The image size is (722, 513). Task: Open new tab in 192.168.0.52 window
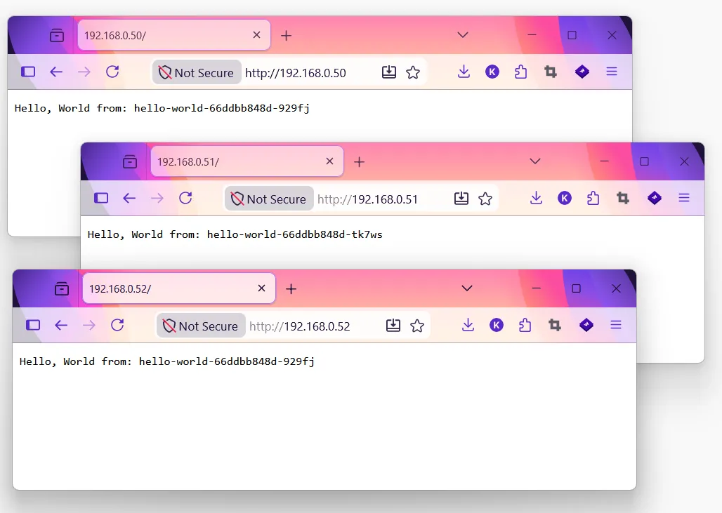tap(291, 289)
